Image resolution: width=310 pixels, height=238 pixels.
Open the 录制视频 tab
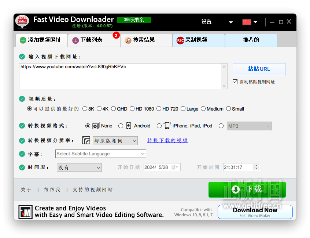tap(199, 40)
